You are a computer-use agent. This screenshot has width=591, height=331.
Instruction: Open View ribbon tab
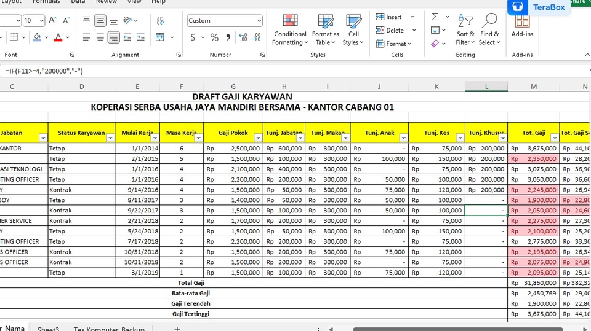click(x=134, y=2)
